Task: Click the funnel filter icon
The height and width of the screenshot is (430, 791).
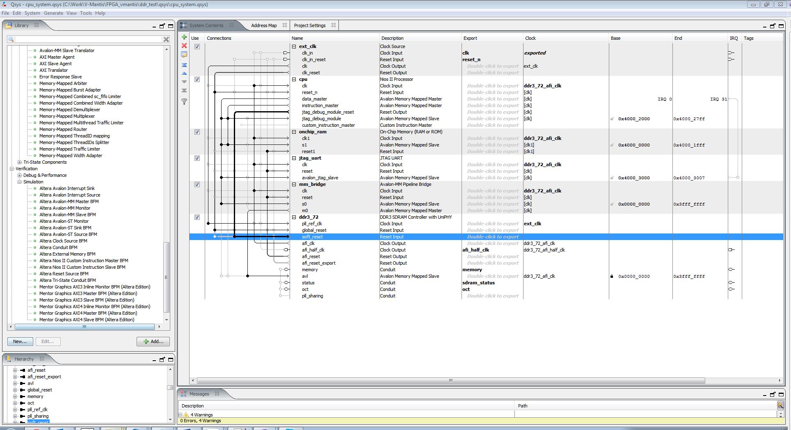Action: tap(184, 101)
